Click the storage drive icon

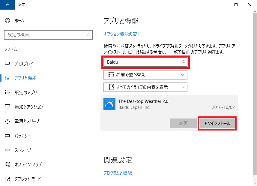(x=7, y=150)
